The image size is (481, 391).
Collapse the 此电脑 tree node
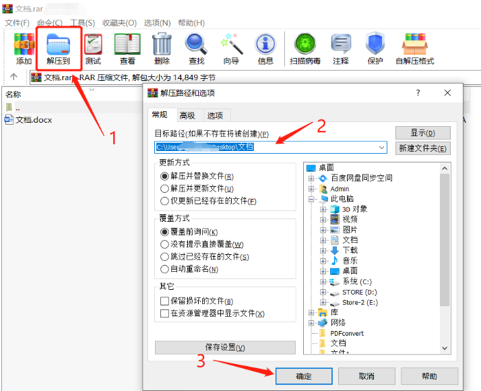311,199
